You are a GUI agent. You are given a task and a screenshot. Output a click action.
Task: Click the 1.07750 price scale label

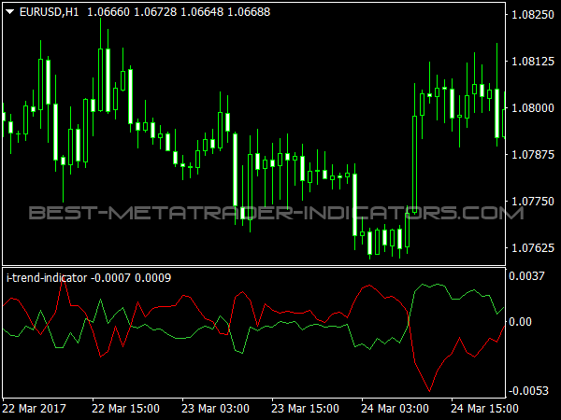coord(533,201)
